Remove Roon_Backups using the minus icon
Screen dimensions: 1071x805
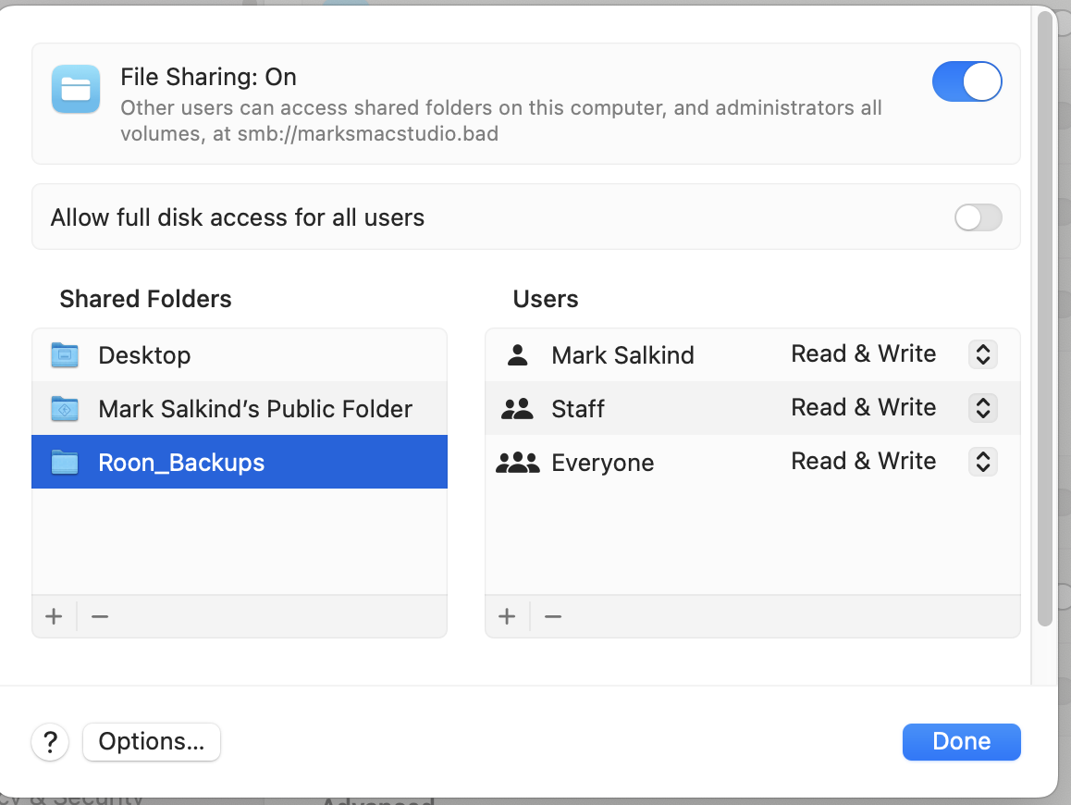pos(99,616)
